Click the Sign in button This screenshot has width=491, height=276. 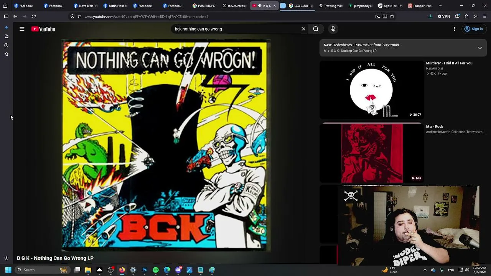pyautogui.click(x=473, y=29)
